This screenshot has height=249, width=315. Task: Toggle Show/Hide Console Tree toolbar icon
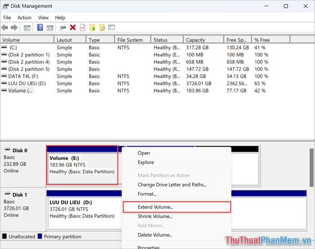pos(27,28)
